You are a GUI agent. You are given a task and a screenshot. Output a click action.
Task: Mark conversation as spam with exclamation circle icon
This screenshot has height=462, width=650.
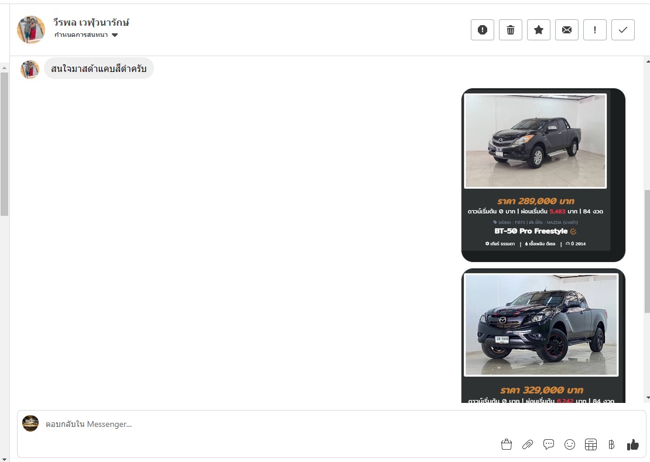[482, 30]
